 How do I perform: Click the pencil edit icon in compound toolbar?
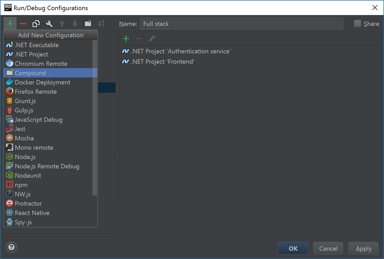[152, 39]
